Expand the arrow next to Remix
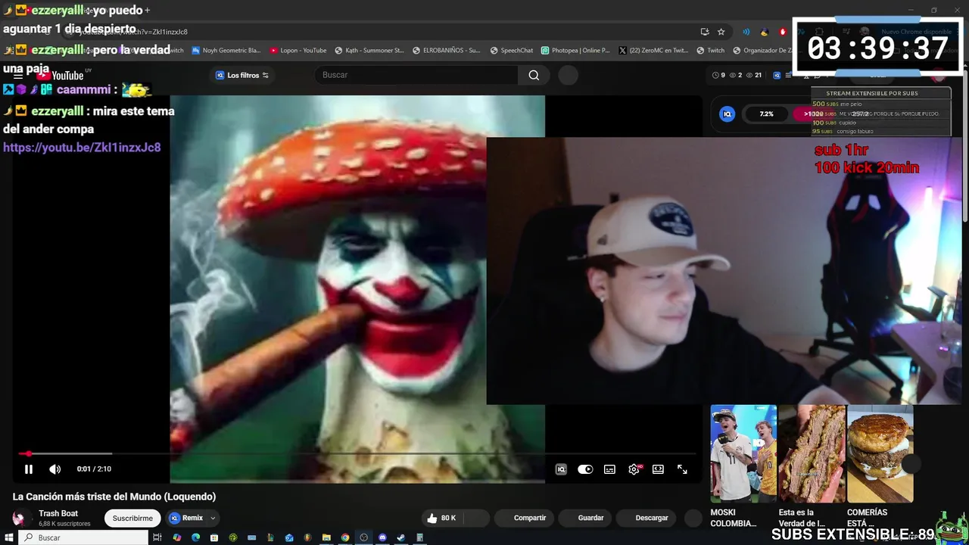 click(213, 519)
